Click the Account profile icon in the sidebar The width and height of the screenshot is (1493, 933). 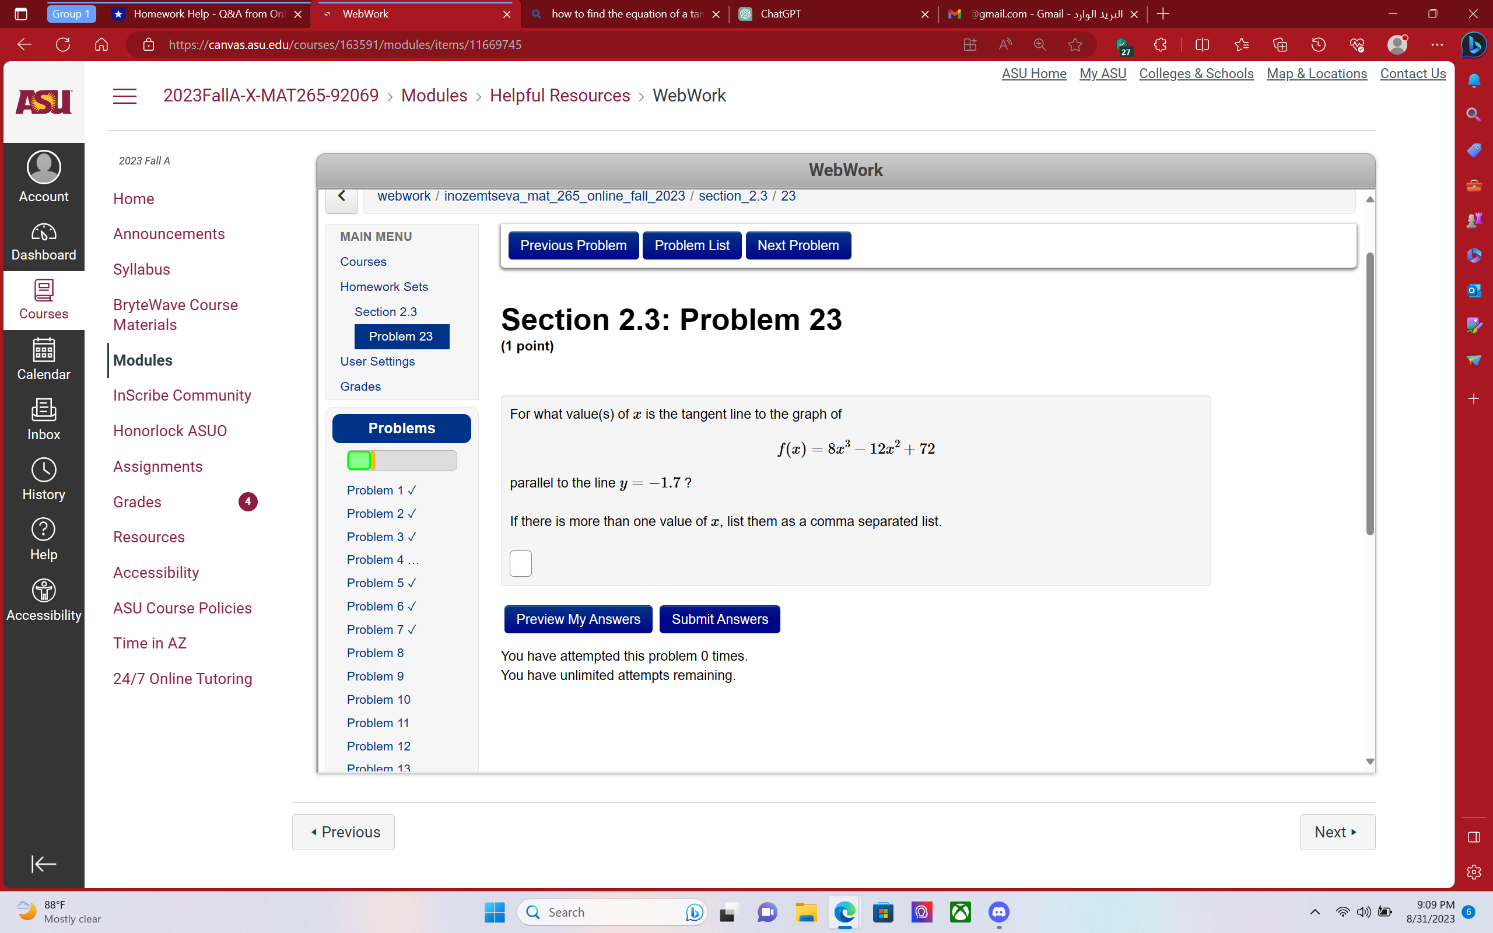coord(43,167)
